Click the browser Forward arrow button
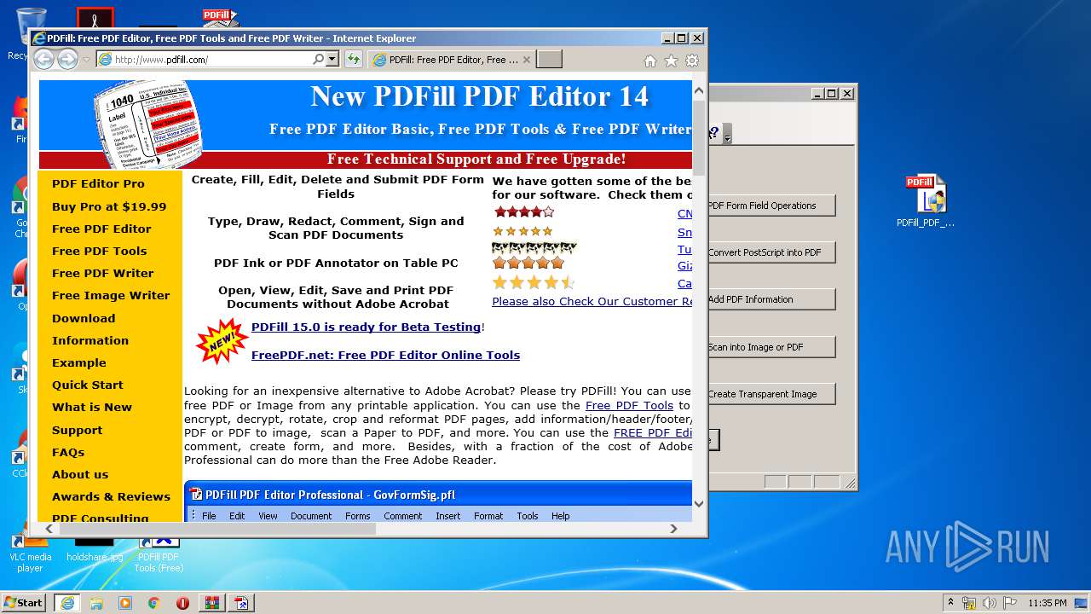This screenshot has height=614, width=1091. point(67,59)
